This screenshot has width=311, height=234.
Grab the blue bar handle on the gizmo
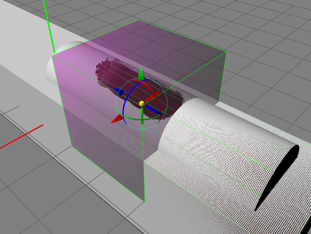153,110
